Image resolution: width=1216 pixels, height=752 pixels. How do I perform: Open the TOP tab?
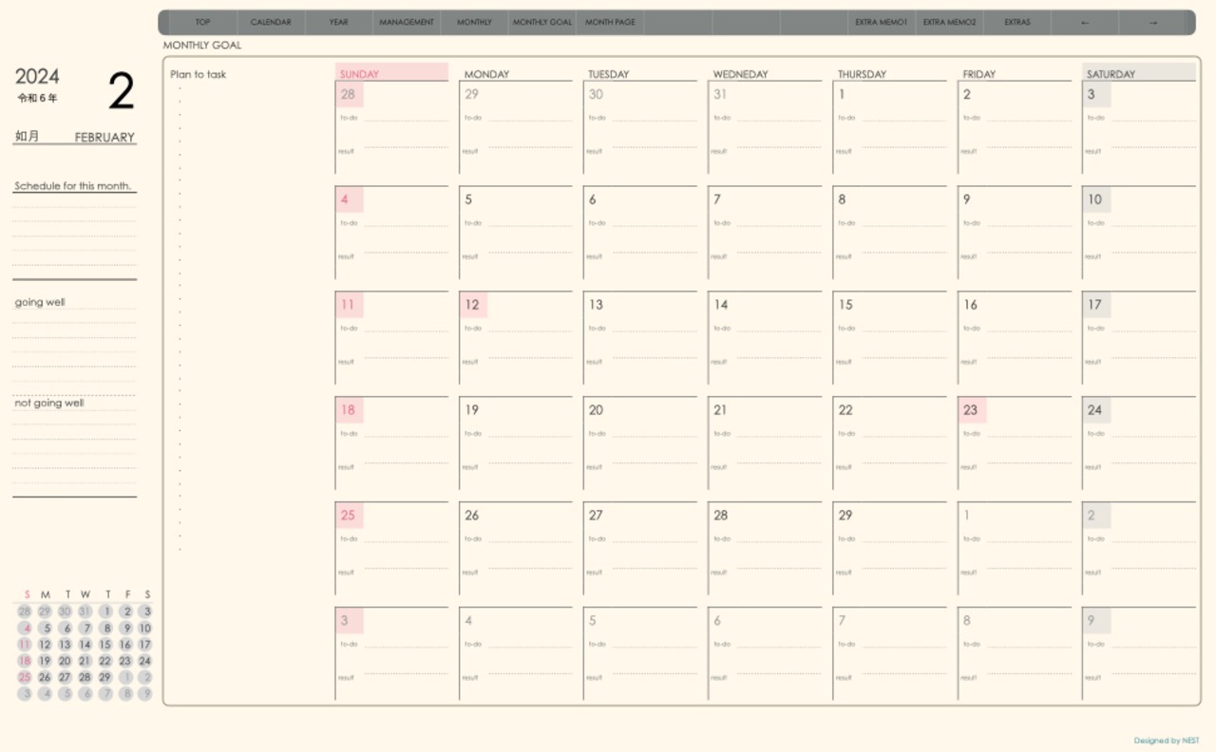[x=202, y=23]
